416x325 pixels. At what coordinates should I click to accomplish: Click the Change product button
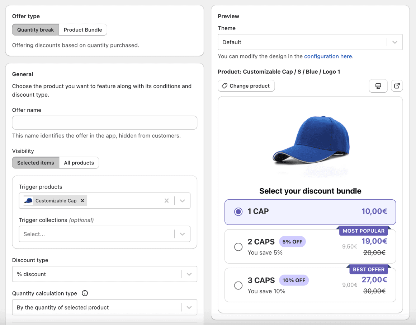(246, 86)
